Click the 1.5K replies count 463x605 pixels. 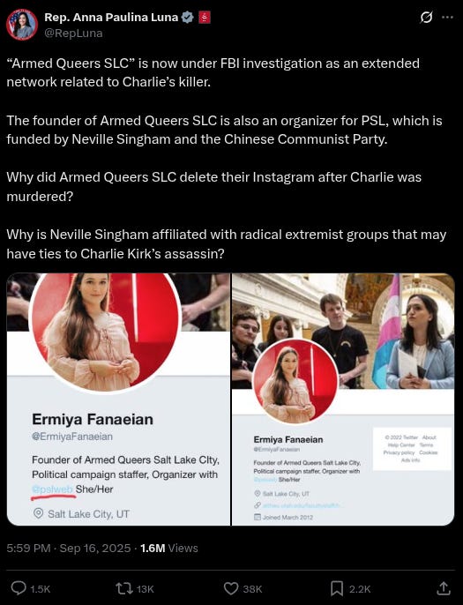[x=41, y=589]
